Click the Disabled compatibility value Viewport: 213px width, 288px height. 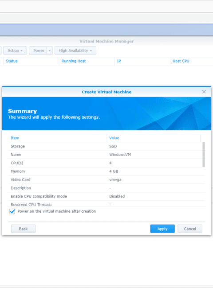(x=117, y=196)
